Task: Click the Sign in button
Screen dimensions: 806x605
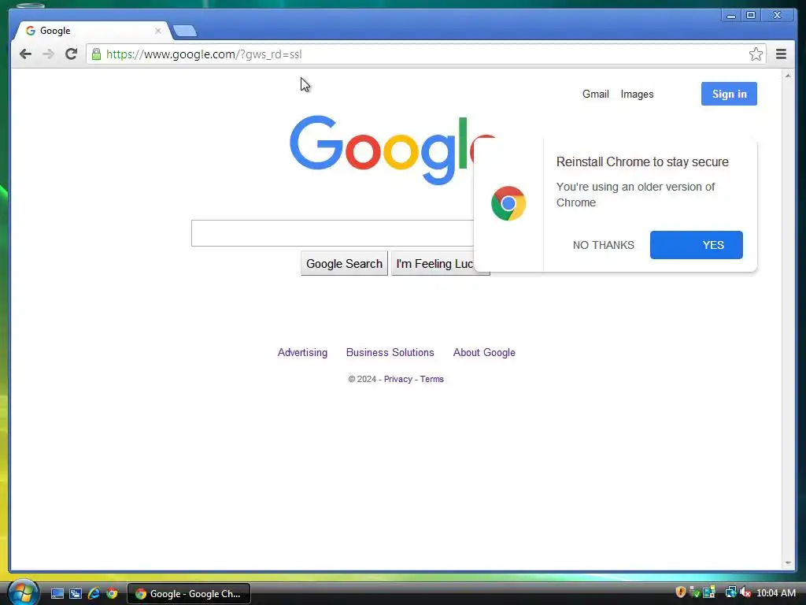Action: (729, 94)
